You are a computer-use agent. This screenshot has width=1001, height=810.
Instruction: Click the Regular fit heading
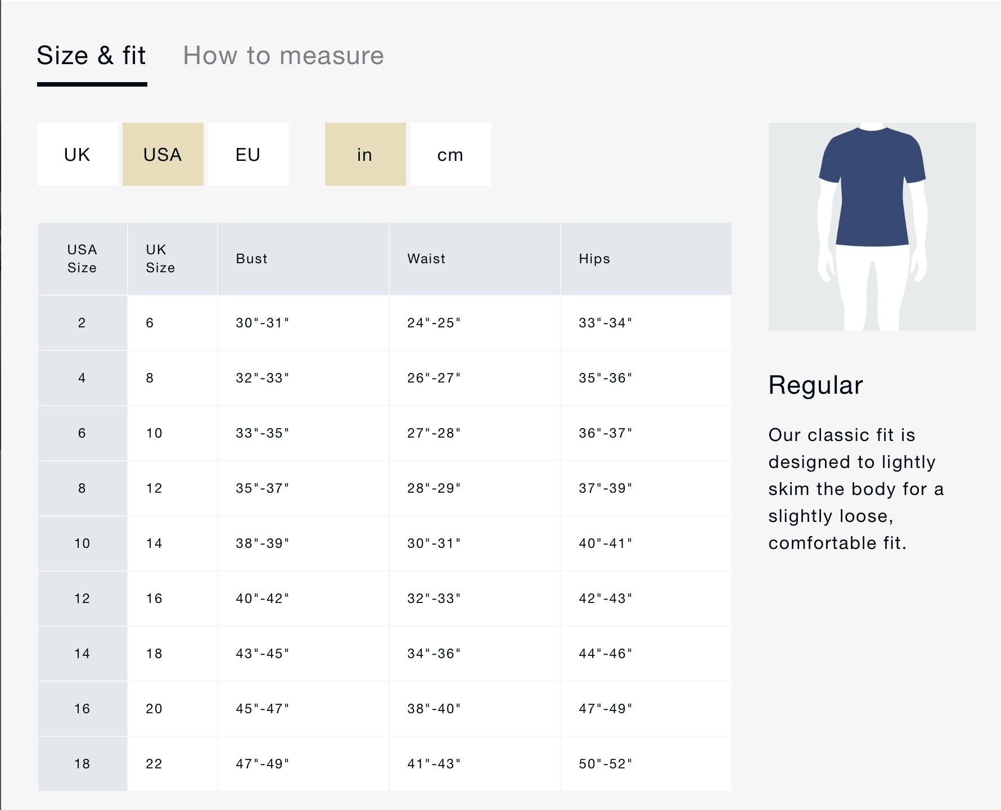click(x=815, y=385)
